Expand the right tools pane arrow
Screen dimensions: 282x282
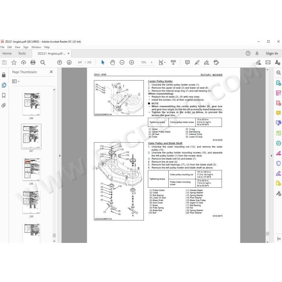279,238
